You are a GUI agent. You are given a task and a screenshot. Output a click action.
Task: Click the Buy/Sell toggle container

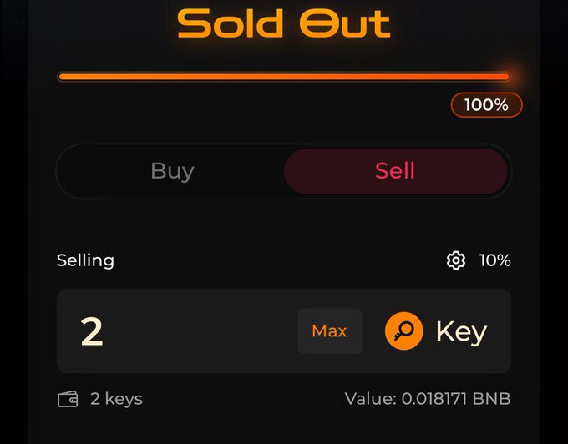tap(284, 171)
